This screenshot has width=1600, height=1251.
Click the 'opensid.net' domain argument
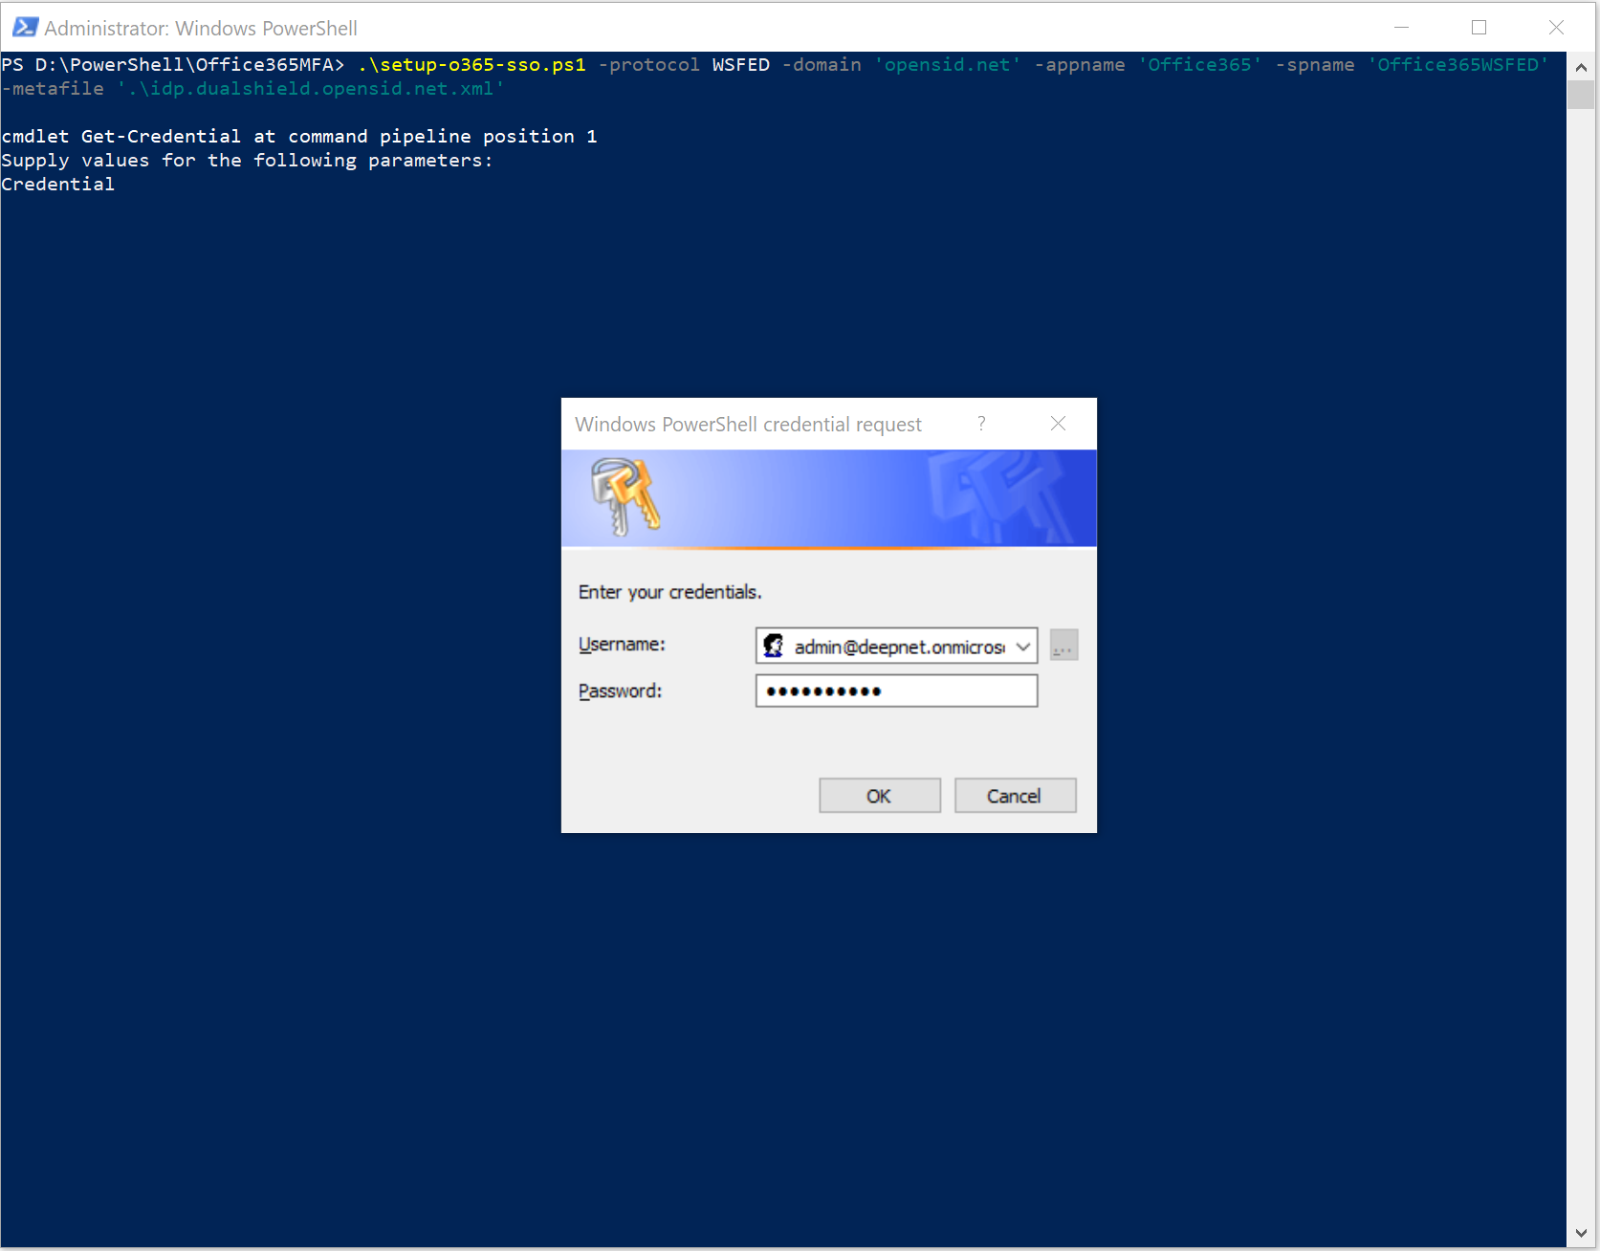(948, 64)
